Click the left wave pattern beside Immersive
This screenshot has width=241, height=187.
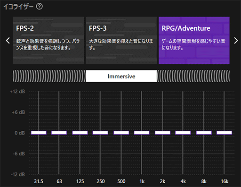tap(49, 76)
